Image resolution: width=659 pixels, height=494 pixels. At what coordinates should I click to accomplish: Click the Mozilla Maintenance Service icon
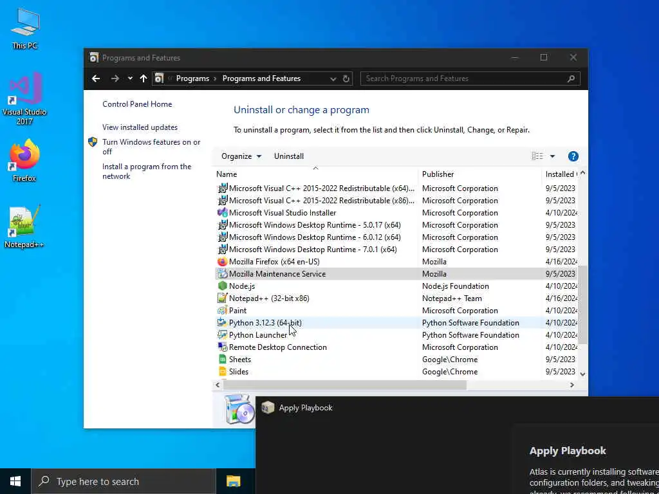click(222, 274)
